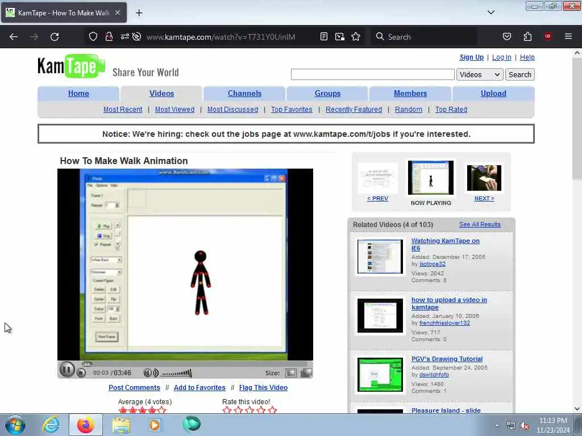This screenshot has height=436, width=582.
Task: Go to the Home tab
Action: (78, 94)
